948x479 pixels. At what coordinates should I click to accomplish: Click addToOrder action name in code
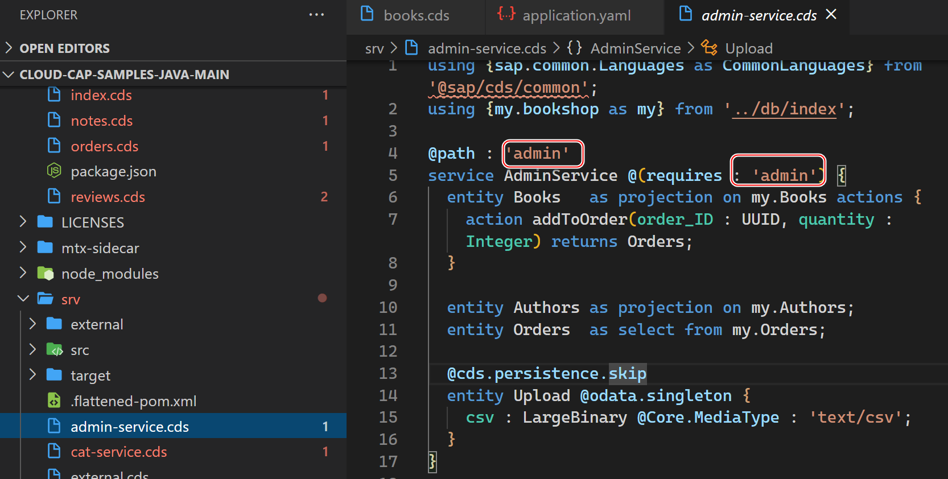pyautogui.click(x=580, y=219)
